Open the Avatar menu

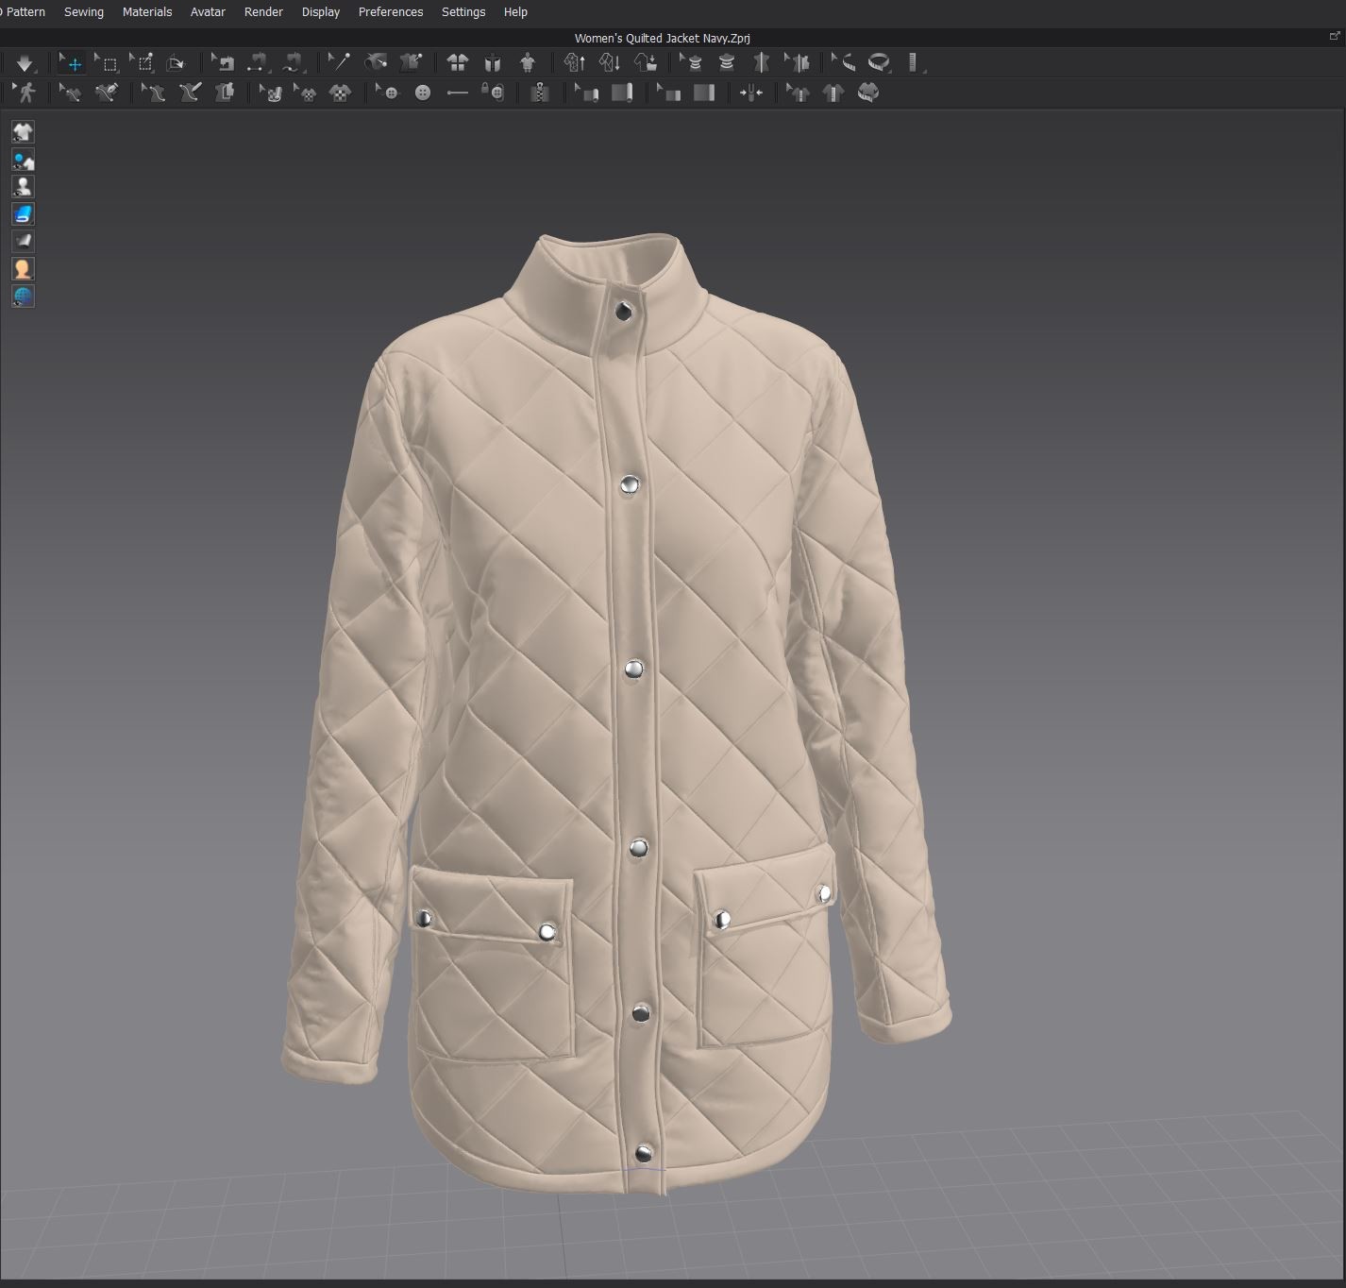(x=208, y=11)
